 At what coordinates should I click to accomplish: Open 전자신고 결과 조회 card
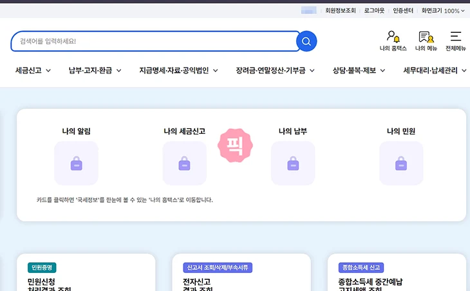click(241, 272)
